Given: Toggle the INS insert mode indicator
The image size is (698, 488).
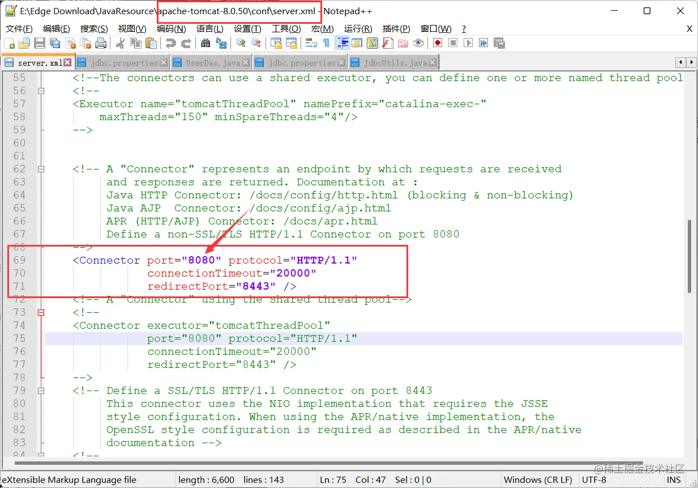Looking at the screenshot, I should (674, 479).
